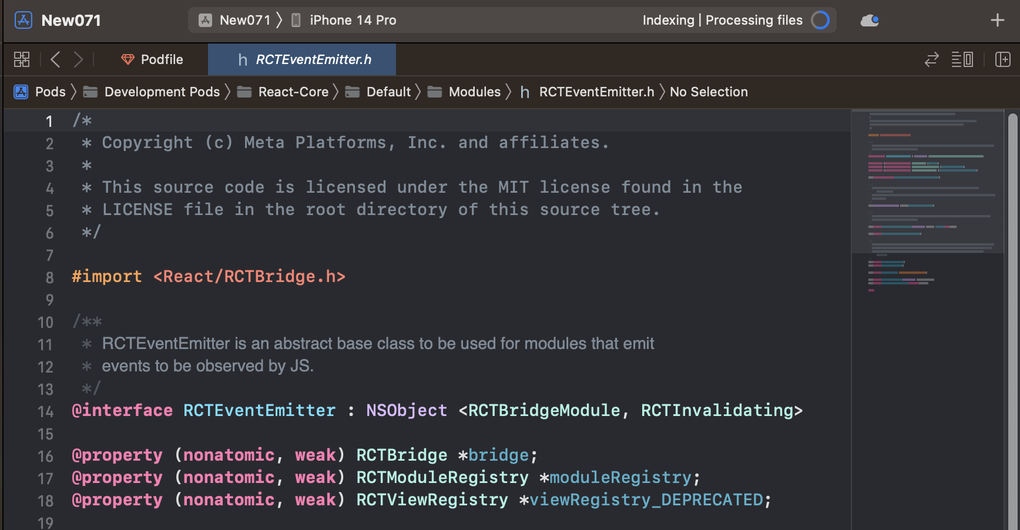Click the Indexing Processing files status
The width and height of the screenshot is (1020, 530).
click(722, 19)
